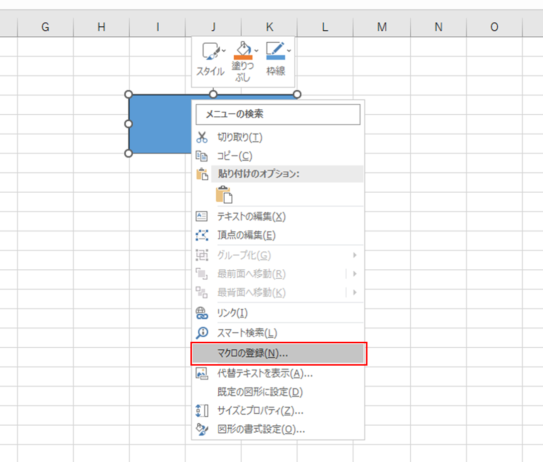Click the left-middle resize handle of the shape
Screen dimensions: 543x462
(x=128, y=124)
